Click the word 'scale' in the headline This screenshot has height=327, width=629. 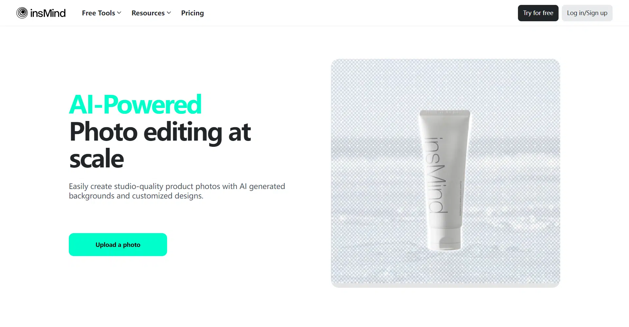97,159
